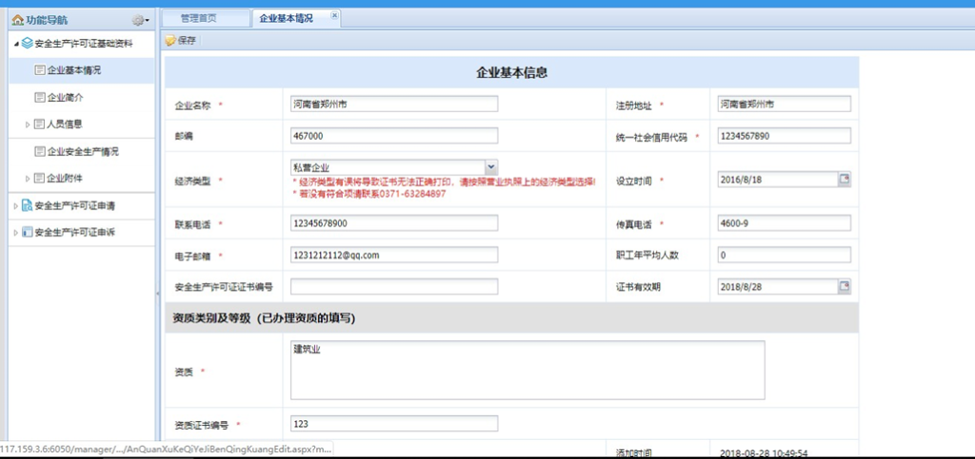Viewport: 975px width, 459px height.
Task: Click the 资质 text area containing 建筑业
Action: 527,371
